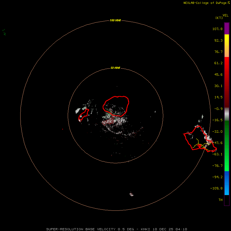
Task: Click the green color band in the legend
Action: [227, 146]
